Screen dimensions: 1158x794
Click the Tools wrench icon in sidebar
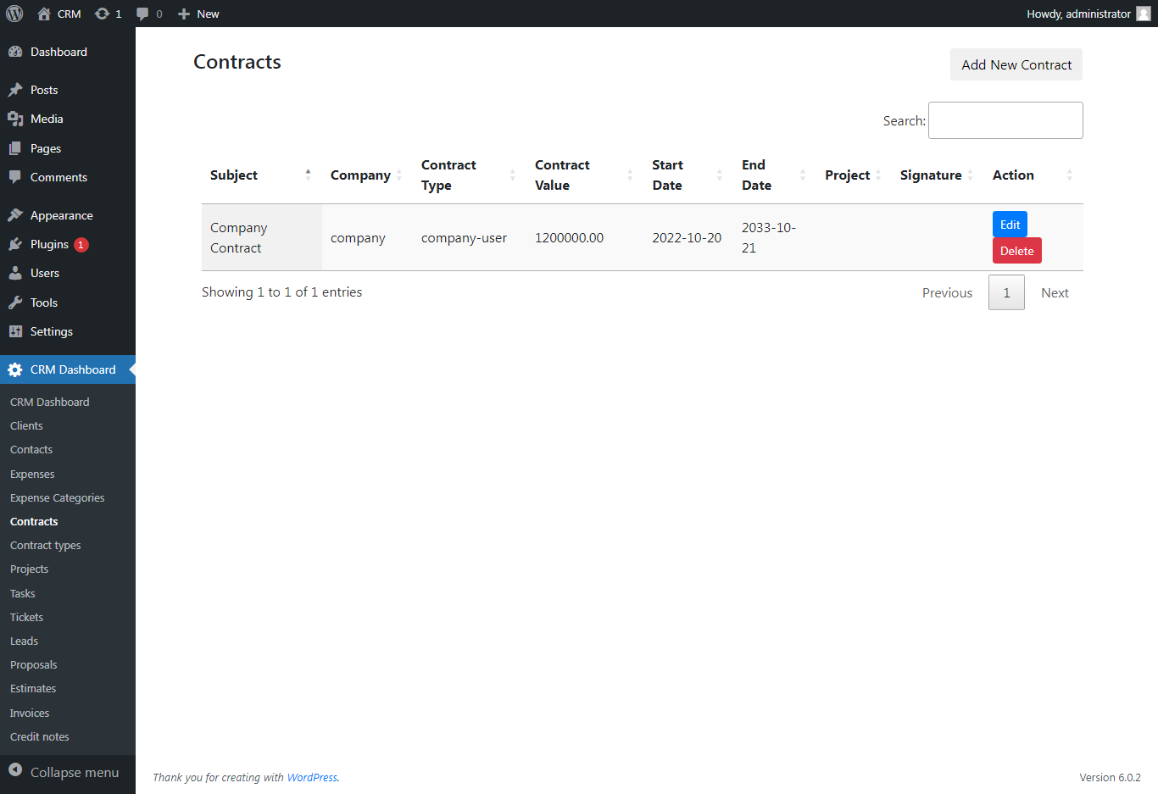[x=15, y=303]
